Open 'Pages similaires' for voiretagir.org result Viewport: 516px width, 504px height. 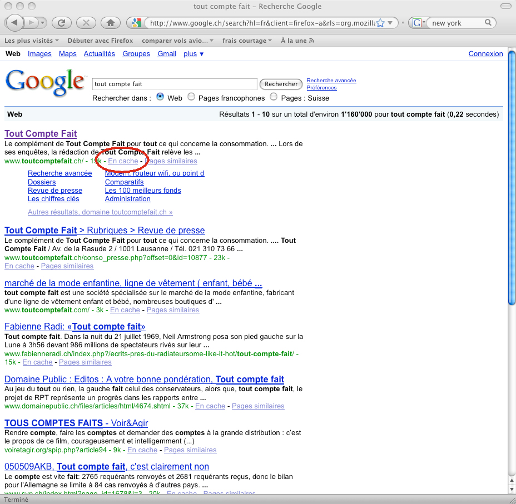pyautogui.click(x=190, y=450)
